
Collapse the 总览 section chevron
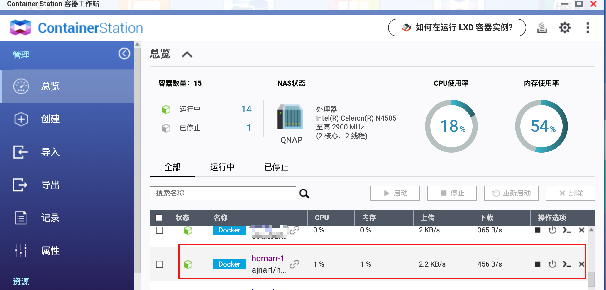tap(187, 54)
